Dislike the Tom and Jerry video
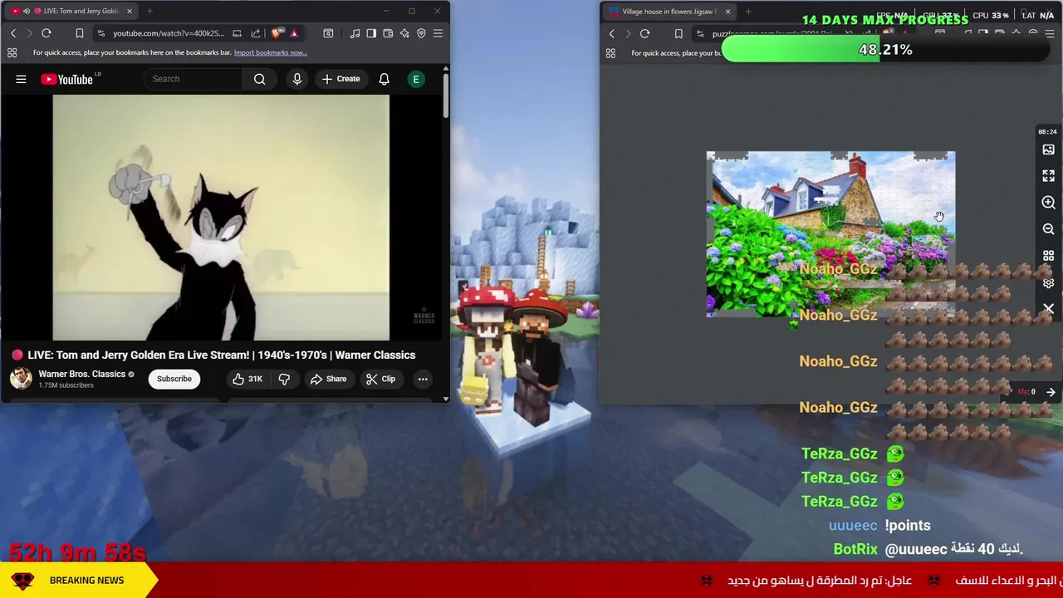 click(284, 379)
